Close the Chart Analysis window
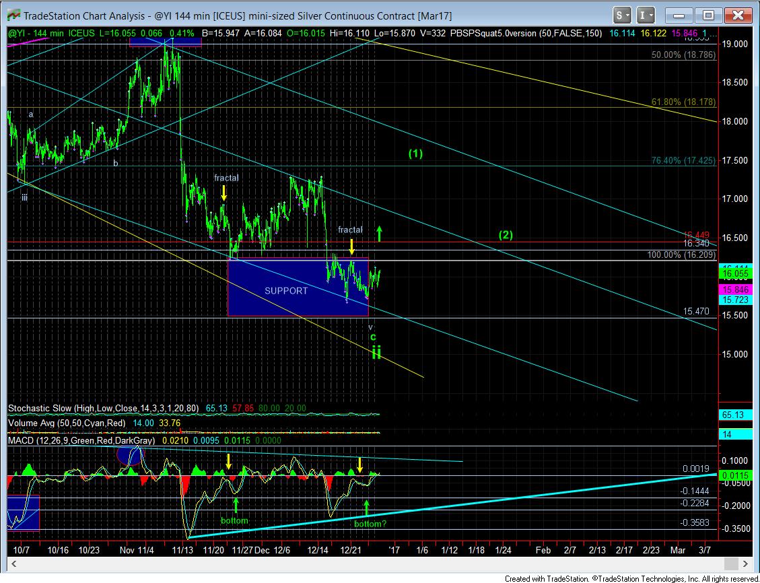This screenshot has height=583, width=760. pos(738,15)
